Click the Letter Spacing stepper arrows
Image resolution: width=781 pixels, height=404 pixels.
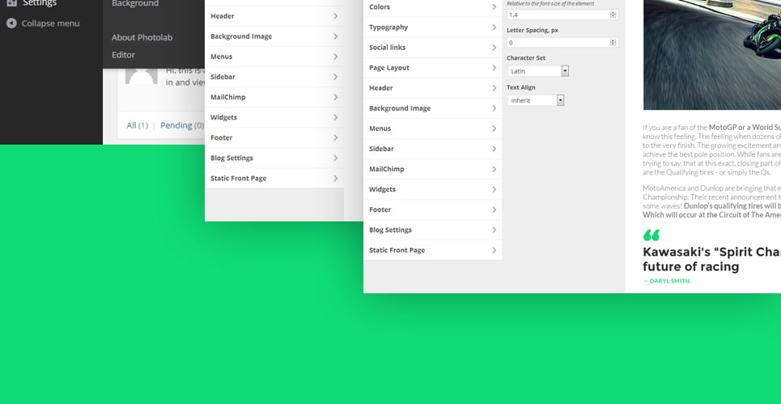click(613, 43)
